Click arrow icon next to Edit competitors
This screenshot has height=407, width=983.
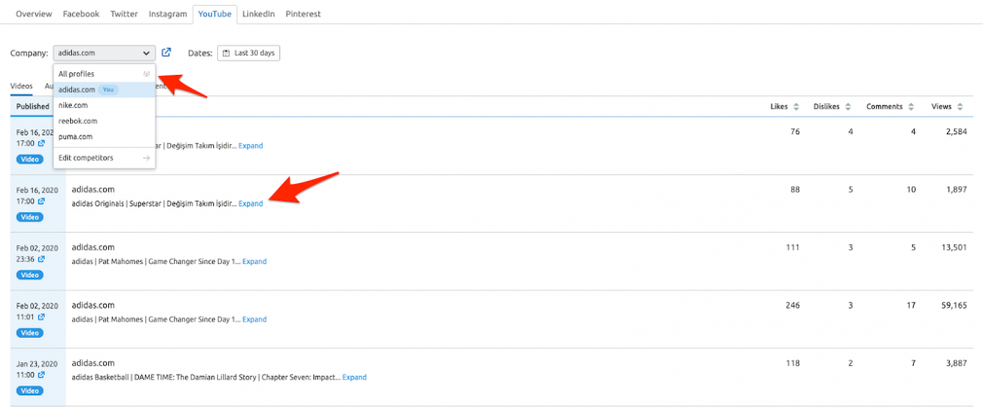point(147,158)
